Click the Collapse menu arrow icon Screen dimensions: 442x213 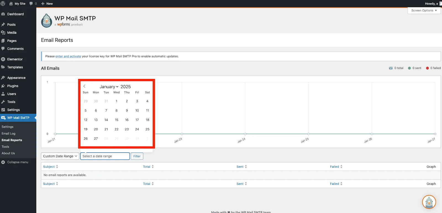coord(3,162)
